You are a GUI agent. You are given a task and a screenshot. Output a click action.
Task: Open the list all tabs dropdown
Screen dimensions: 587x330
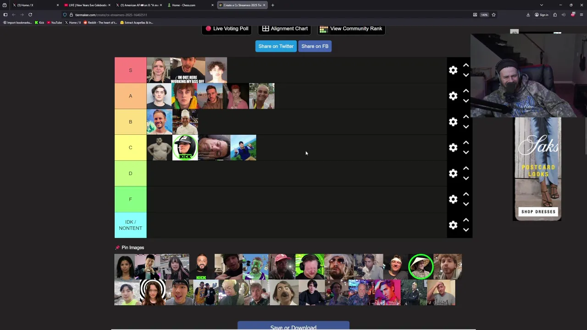pos(542,5)
